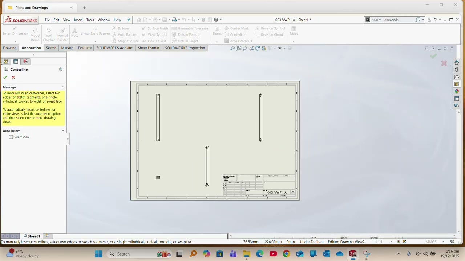
Task: Click in Search Commands field
Action: coord(392,20)
